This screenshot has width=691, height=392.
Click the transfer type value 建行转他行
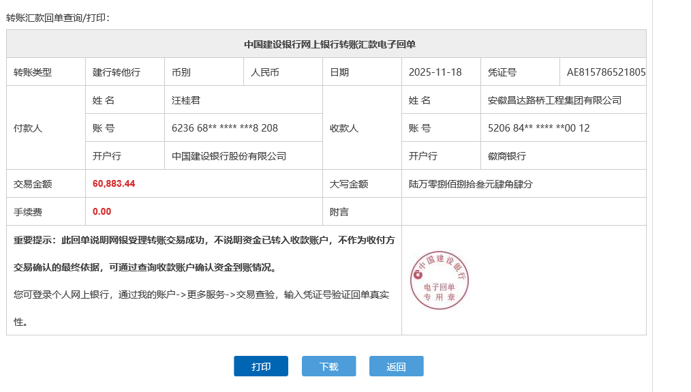(117, 72)
